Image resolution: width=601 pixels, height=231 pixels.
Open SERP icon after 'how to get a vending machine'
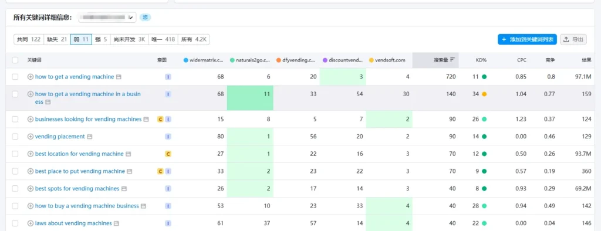pyautogui.click(x=119, y=77)
